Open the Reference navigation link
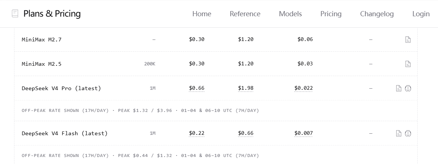The width and height of the screenshot is (438, 164). (245, 14)
